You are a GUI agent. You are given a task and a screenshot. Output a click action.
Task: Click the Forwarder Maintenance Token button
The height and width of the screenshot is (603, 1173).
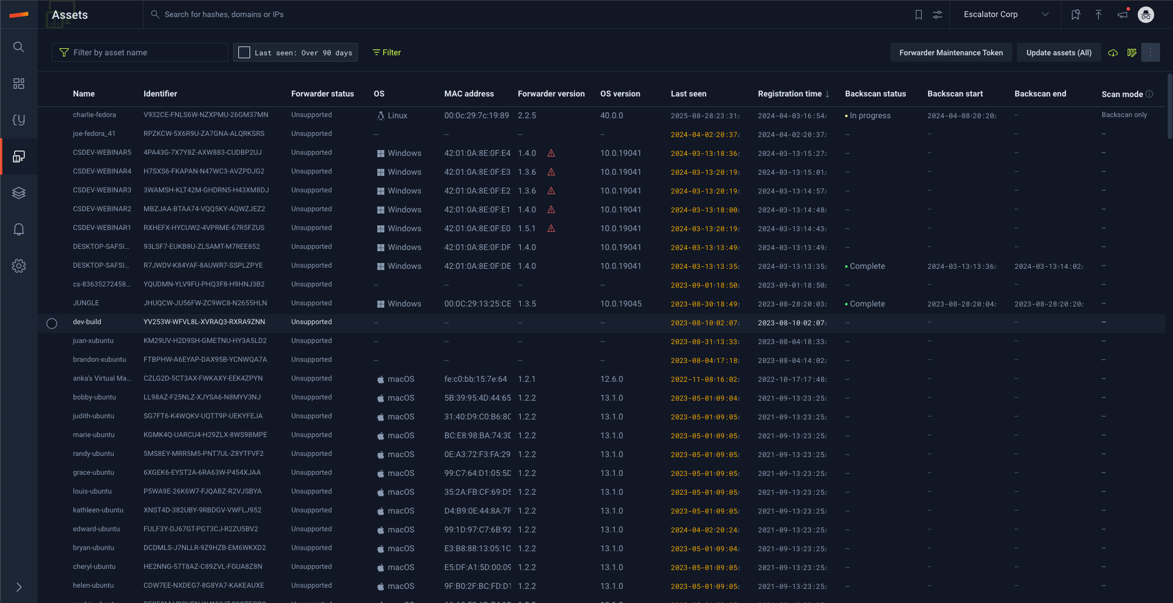951,53
